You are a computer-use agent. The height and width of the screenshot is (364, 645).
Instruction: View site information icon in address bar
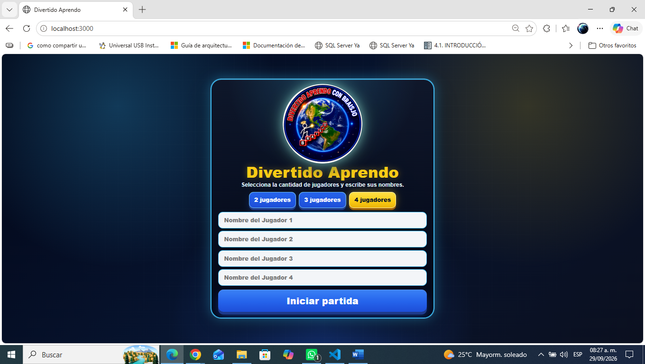coord(44,28)
